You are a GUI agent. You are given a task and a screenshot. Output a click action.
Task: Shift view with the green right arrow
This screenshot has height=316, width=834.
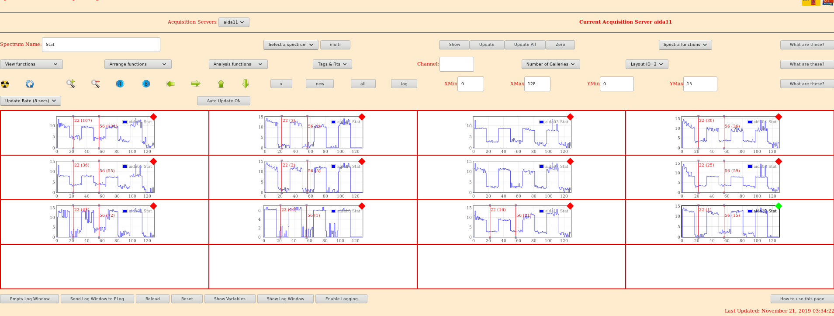click(x=196, y=83)
